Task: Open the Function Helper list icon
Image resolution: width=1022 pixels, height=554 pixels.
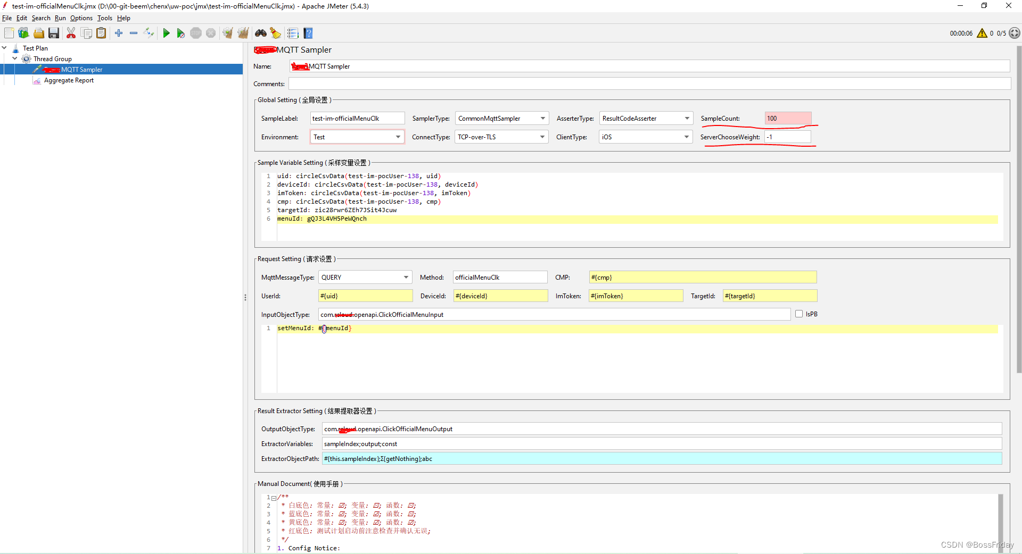Action: point(292,33)
